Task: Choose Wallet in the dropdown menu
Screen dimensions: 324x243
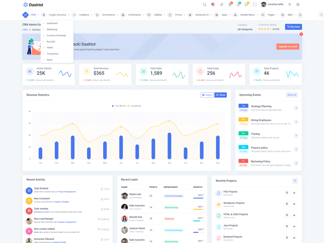Action: [50, 48]
